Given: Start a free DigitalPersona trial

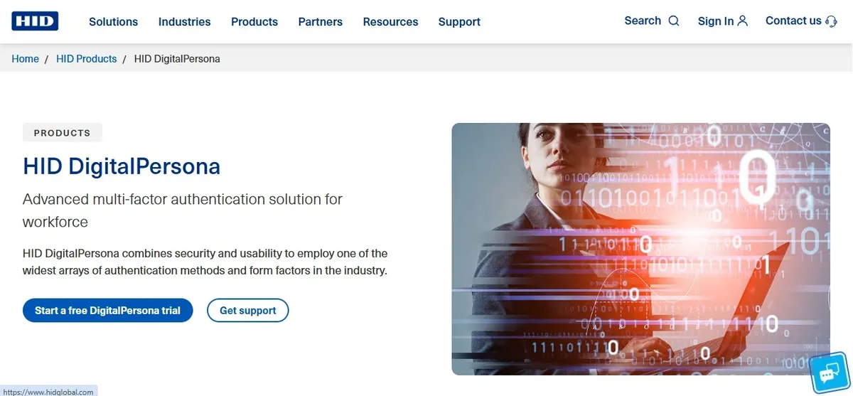Looking at the screenshot, I should 108,311.
